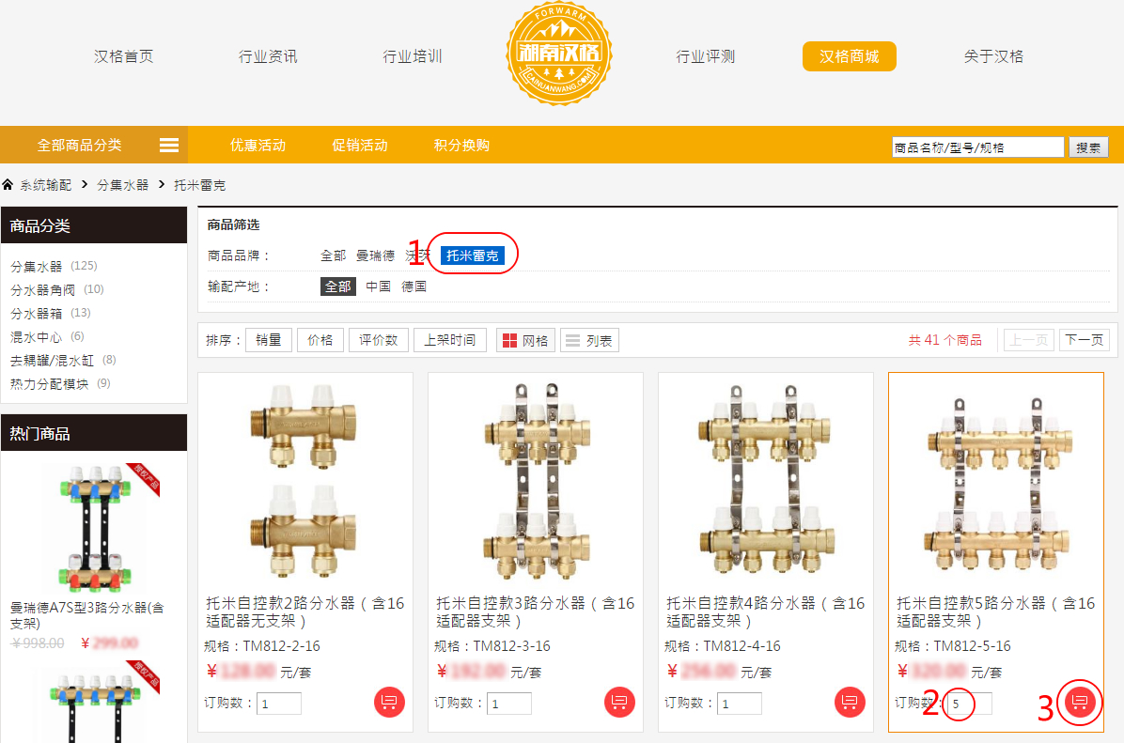Open 行业评测 in the top navigation
The height and width of the screenshot is (743, 1124).
(706, 56)
